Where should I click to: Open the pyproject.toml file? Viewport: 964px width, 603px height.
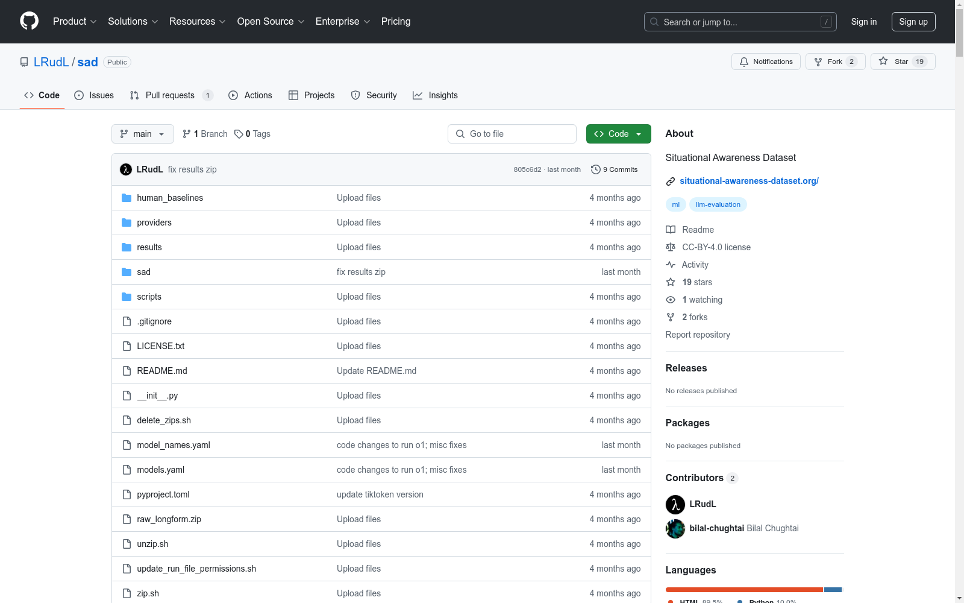pos(163,494)
